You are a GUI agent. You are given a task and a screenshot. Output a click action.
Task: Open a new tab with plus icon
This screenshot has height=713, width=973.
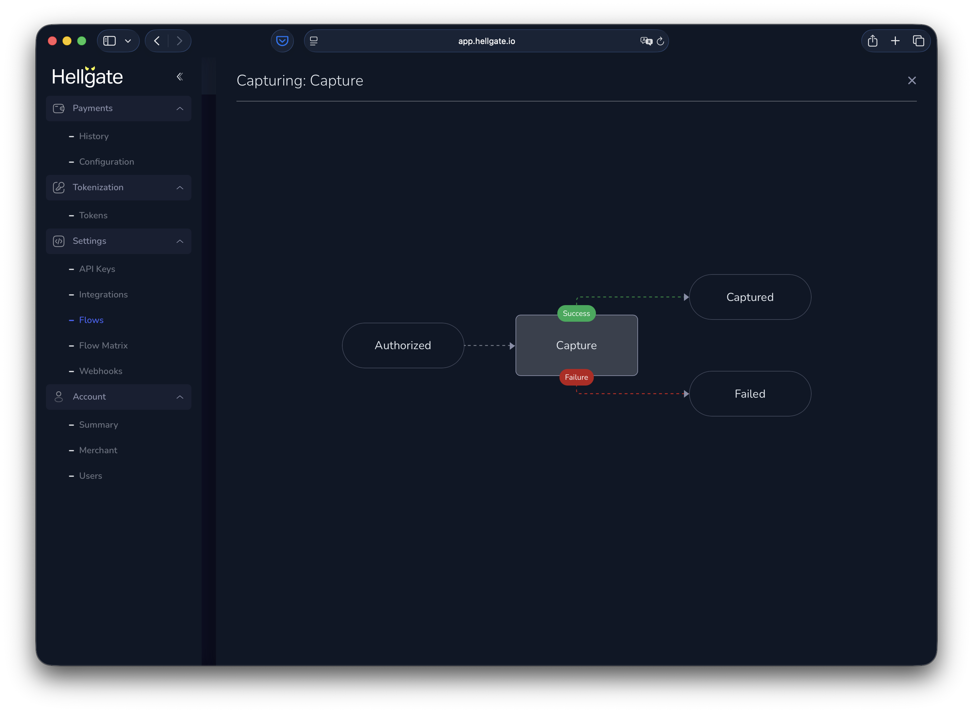(x=895, y=41)
